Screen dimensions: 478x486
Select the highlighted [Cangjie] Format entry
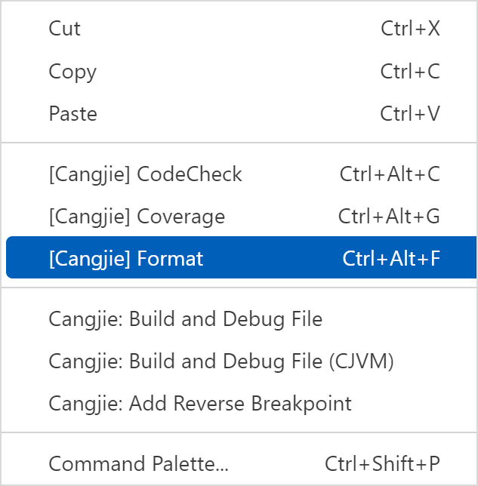(x=126, y=259)
